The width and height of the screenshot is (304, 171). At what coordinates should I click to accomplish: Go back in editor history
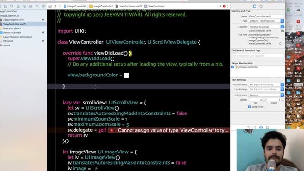pos(55,6)
